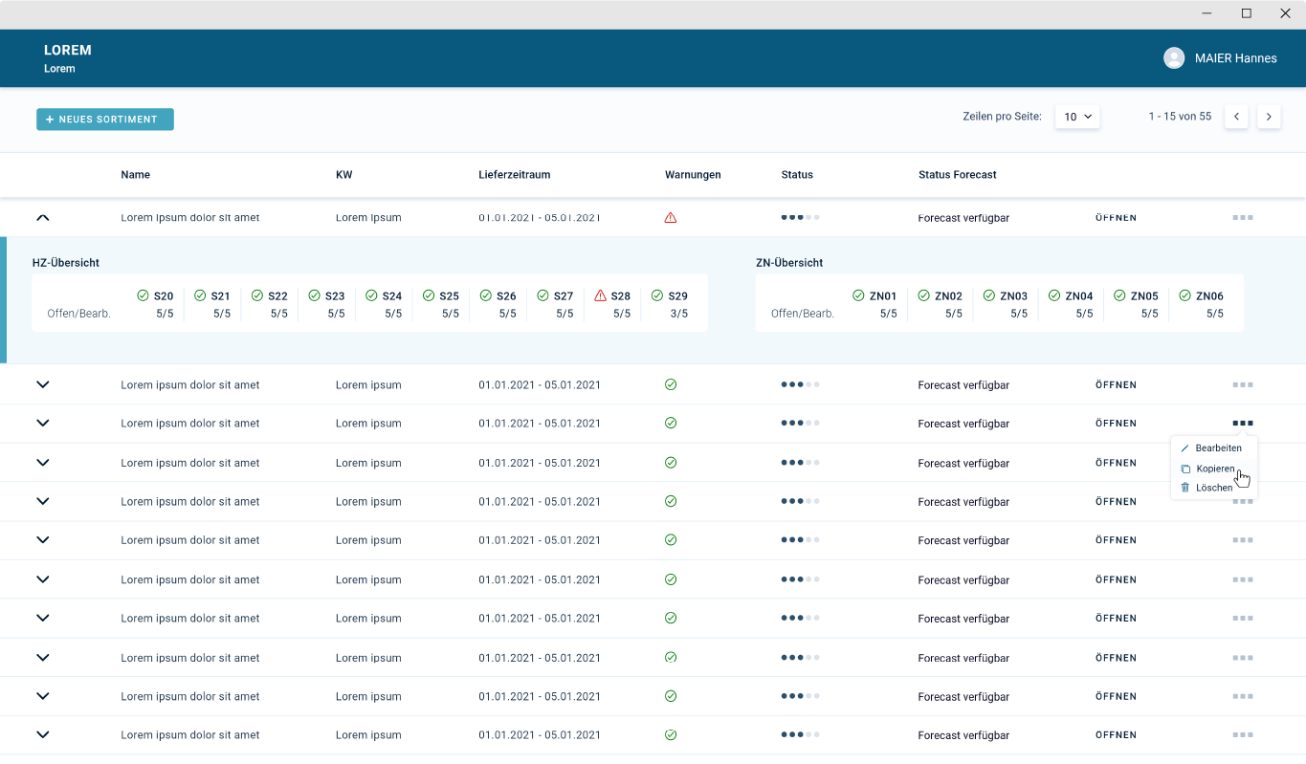The height and width of the screenshot is (764, 1306).
Task: Click the pencil icon next to Bearbeiten
Action: [1186, 447]
